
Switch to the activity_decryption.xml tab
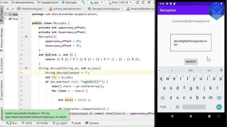pos(67,9)
